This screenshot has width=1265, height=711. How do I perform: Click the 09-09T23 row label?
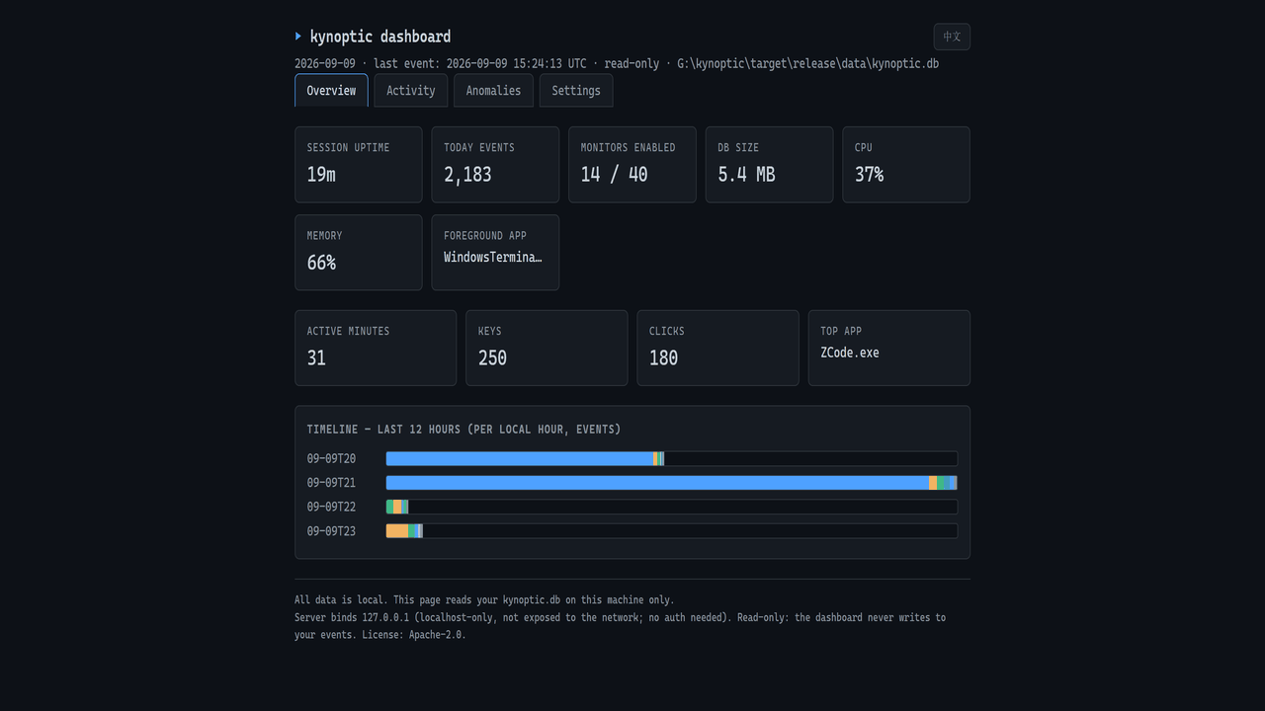tap(331, 531)
